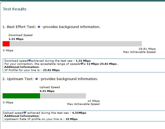Click the '1. Best Effort Test:' heading

click(19, 27)
